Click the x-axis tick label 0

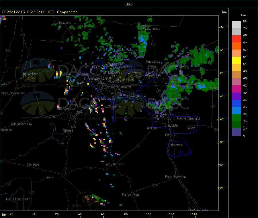tap(34, 214)
